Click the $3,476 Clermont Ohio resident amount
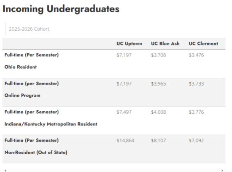Screen dimensions: 232x172 pyautogui.click(x=196, y=55)
